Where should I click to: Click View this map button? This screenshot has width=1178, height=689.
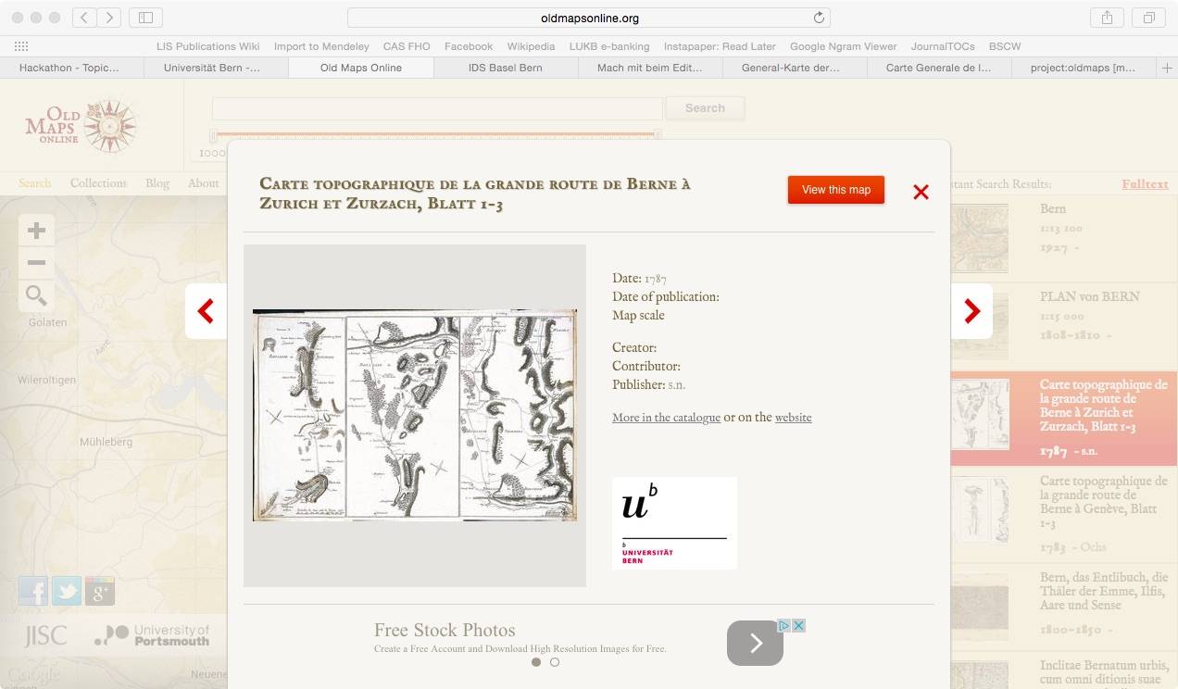tap(836, 190)
